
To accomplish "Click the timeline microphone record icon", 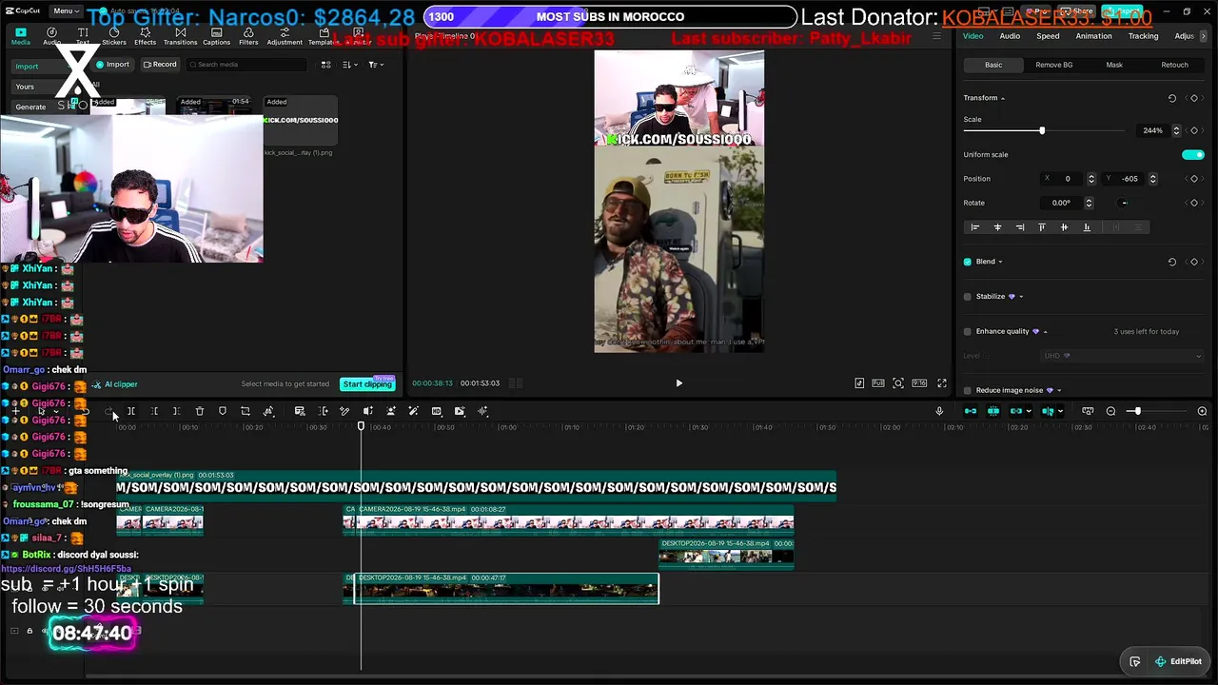I will (x=939, y=411).
